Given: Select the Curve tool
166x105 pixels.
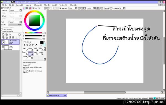Looking at the screenshot, I should [26, 58].
